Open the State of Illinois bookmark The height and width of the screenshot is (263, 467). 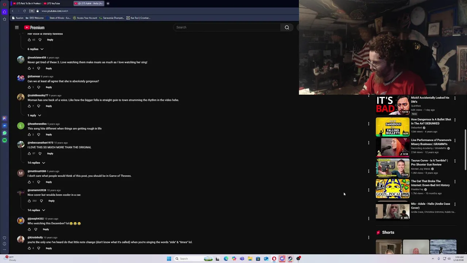pos(58,18)
